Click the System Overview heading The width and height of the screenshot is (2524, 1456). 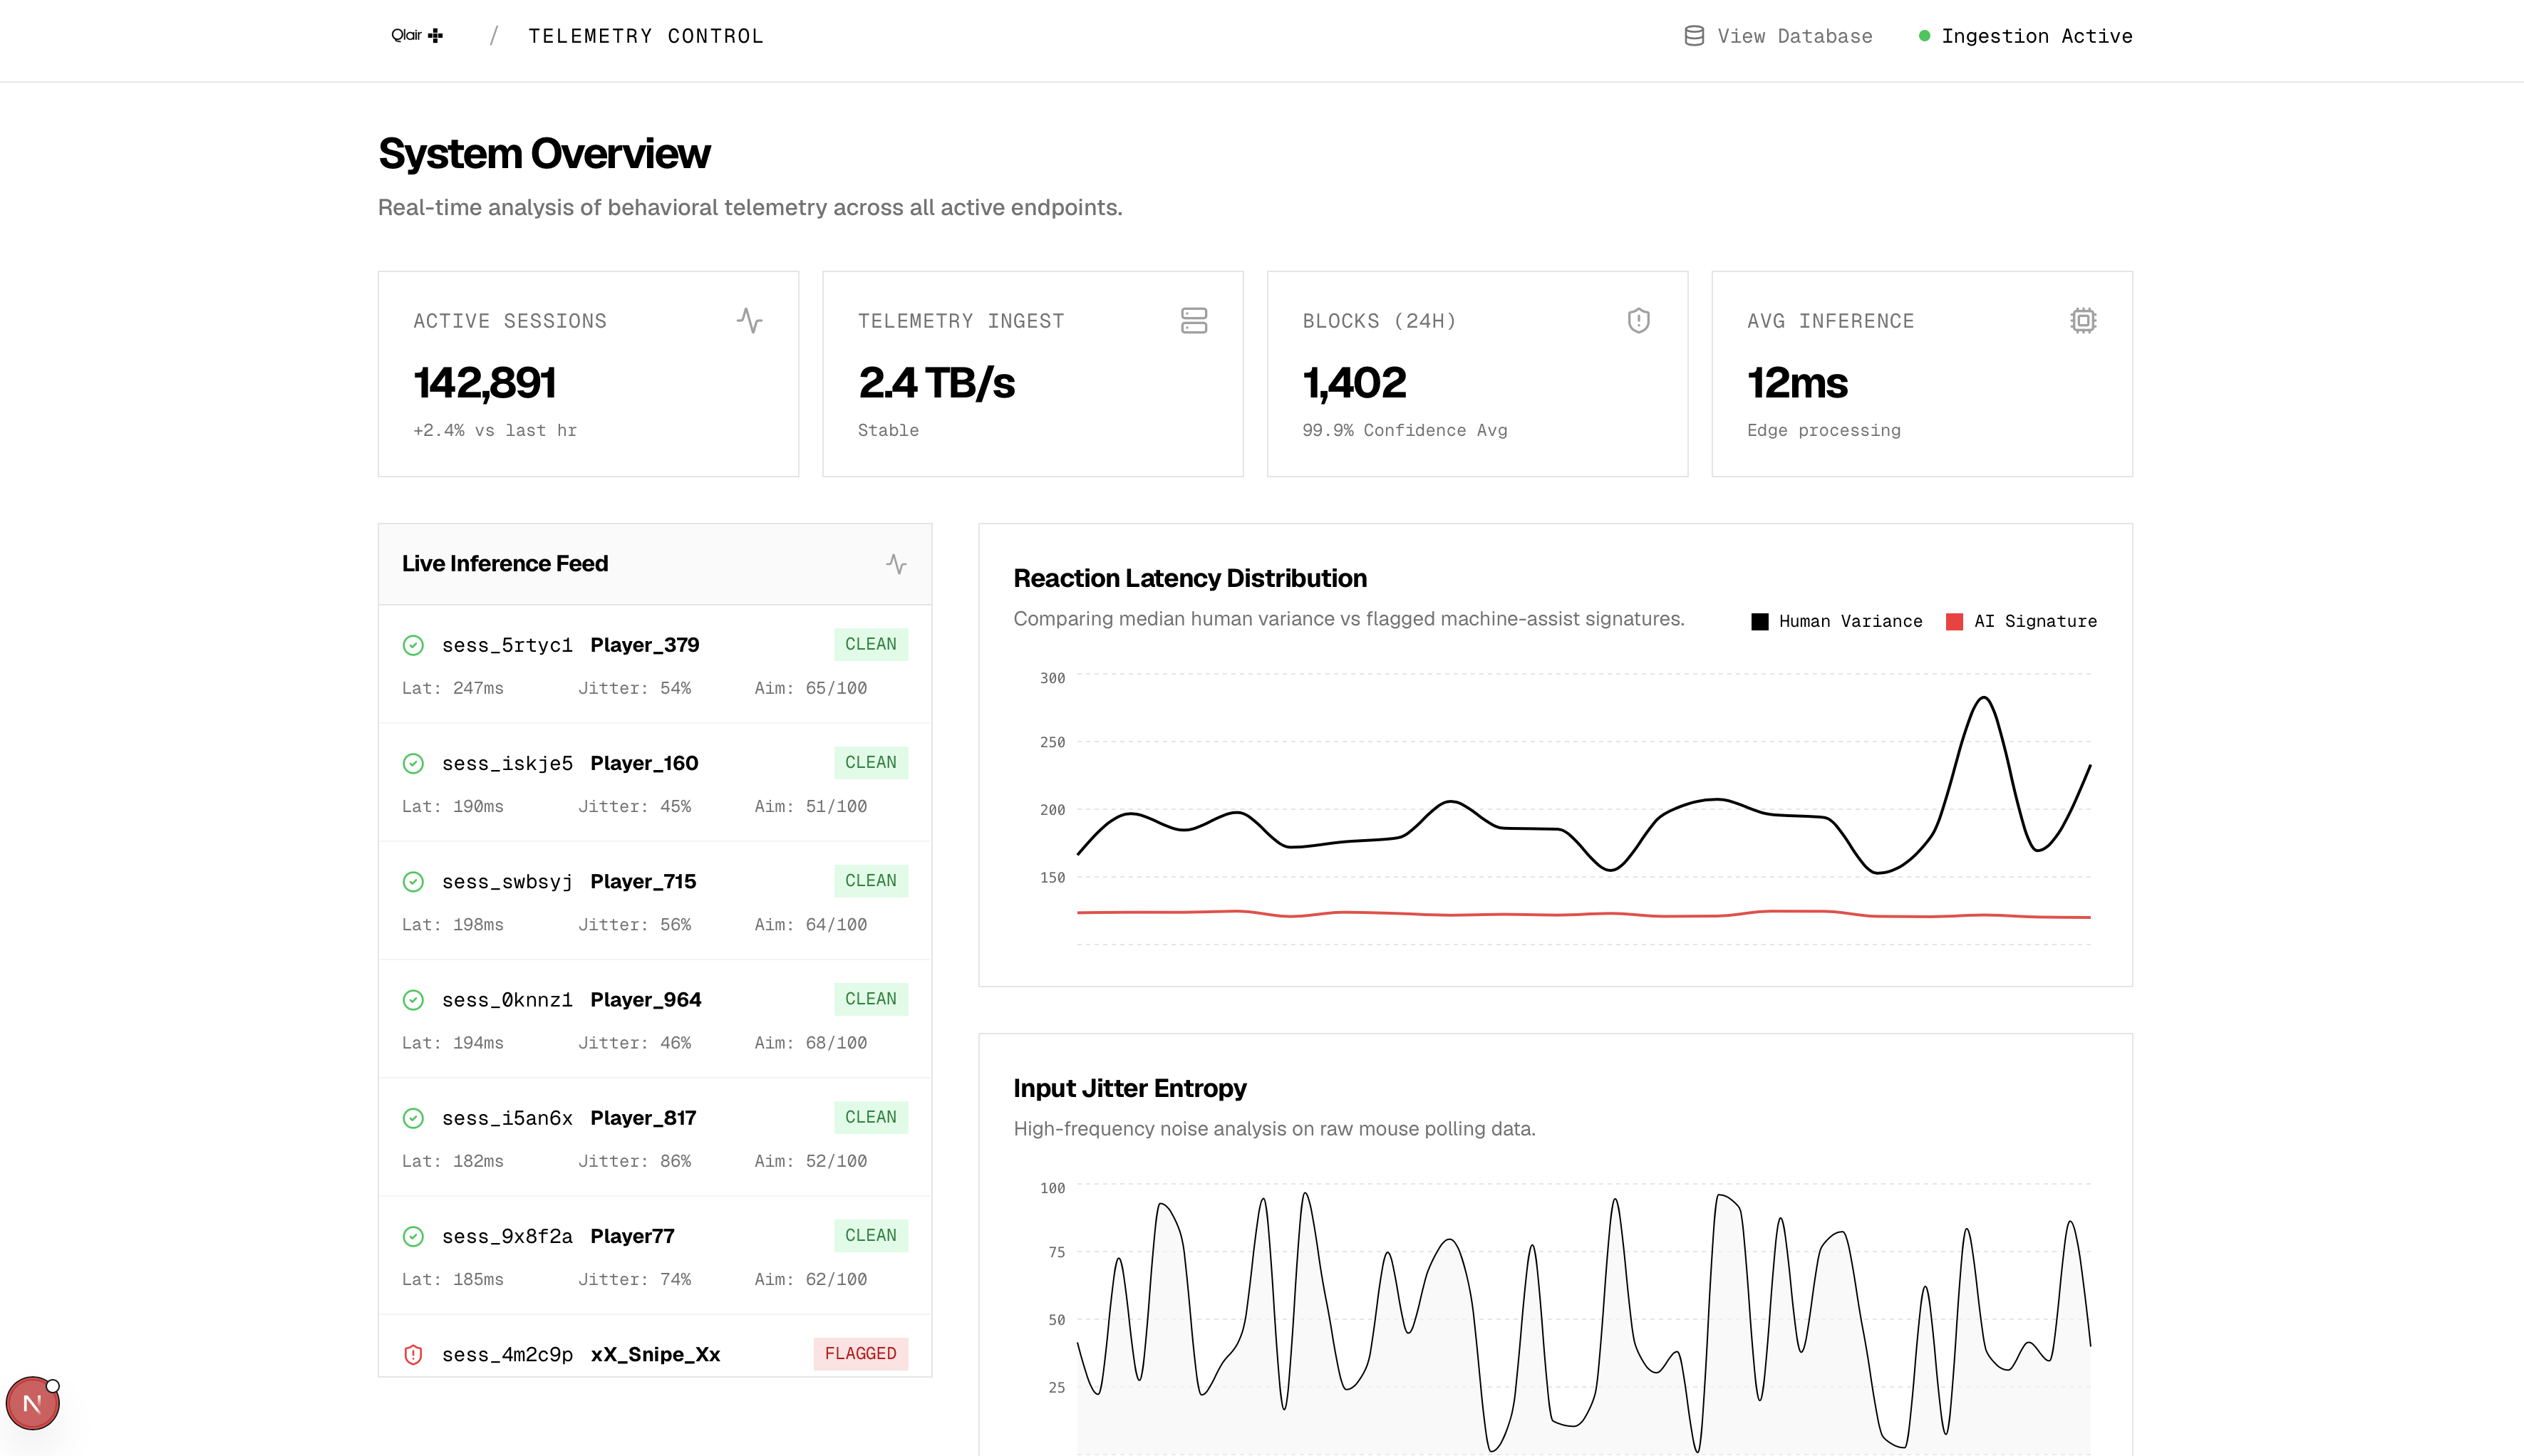[544, 154]
